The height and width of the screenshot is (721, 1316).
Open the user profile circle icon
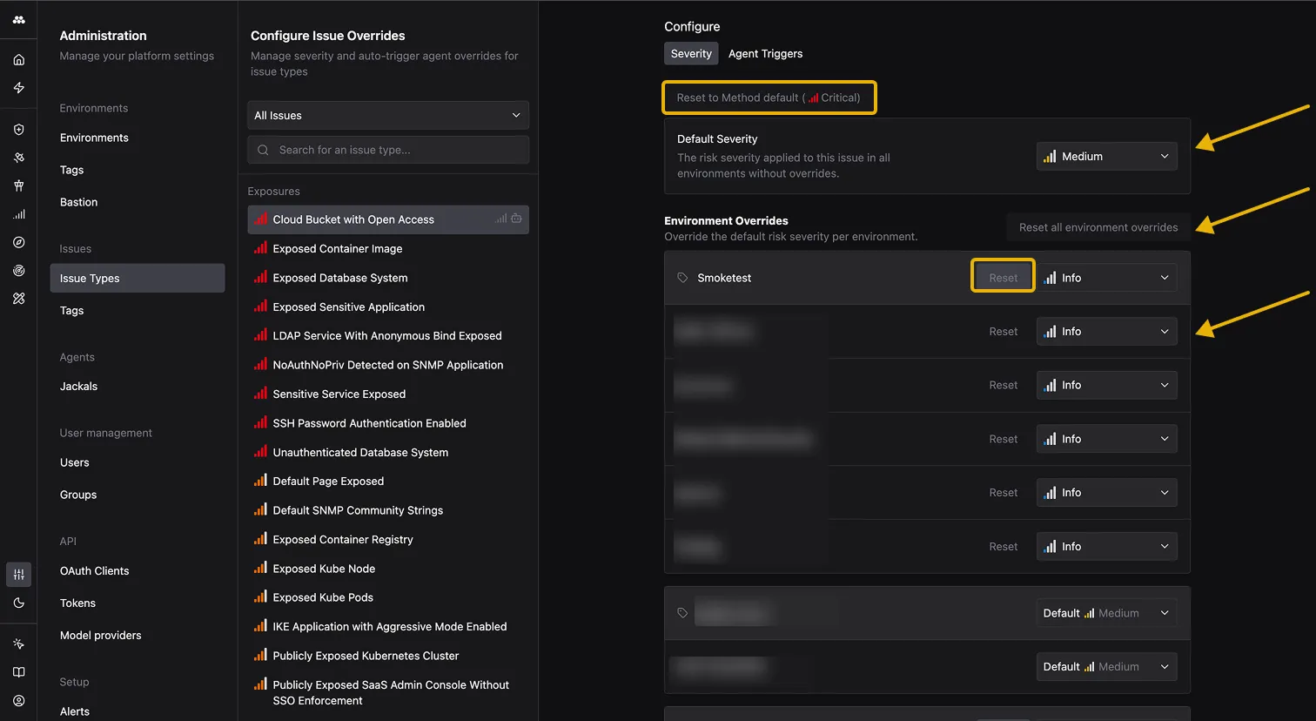click(18, 701)
